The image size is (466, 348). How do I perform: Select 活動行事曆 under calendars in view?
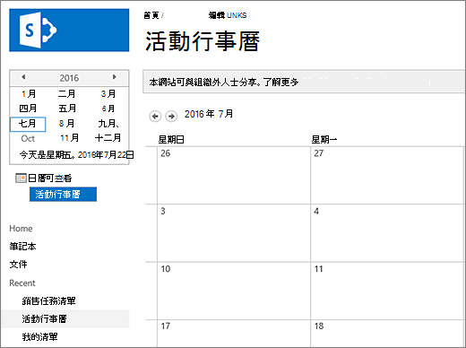click(x=63, y=195)
